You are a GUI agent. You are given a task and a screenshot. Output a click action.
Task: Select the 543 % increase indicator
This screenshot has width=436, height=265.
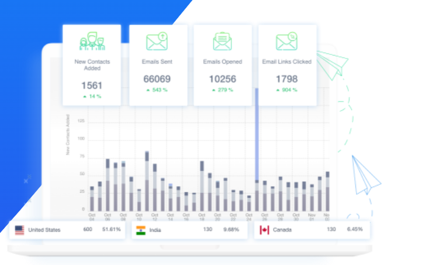pos(157,90)
